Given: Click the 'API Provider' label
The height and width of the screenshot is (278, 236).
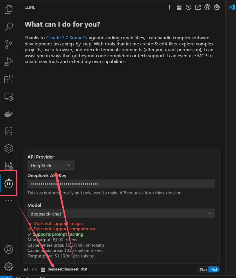Looking at the screenshot, I should (x=41, y=157).
